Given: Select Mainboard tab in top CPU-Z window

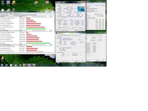Looking at the screenshot, I should coord(65,4).
